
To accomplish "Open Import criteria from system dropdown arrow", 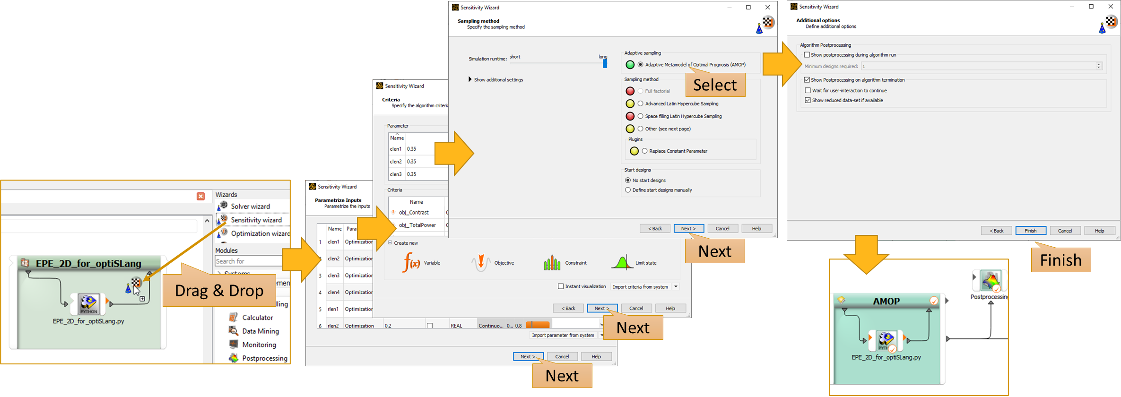I will [x=676, y=286].
